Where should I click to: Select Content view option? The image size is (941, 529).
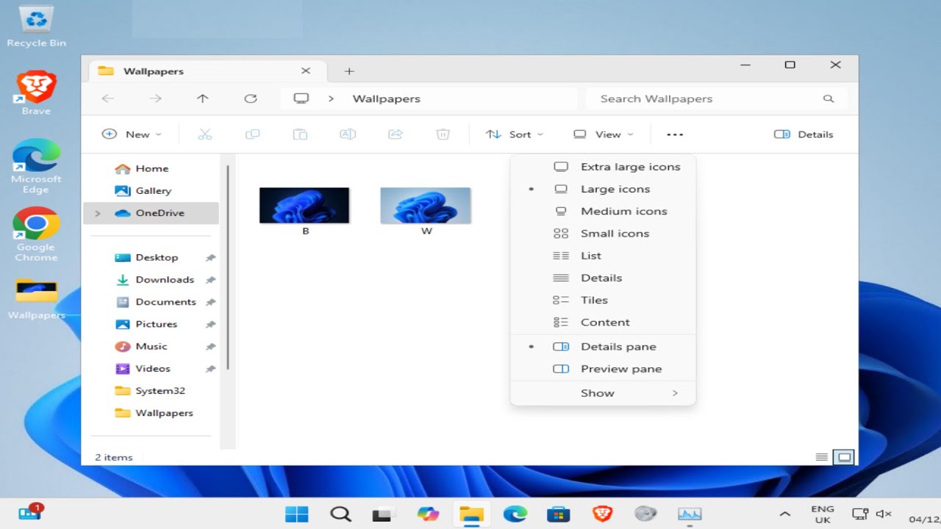pos(603,322)
